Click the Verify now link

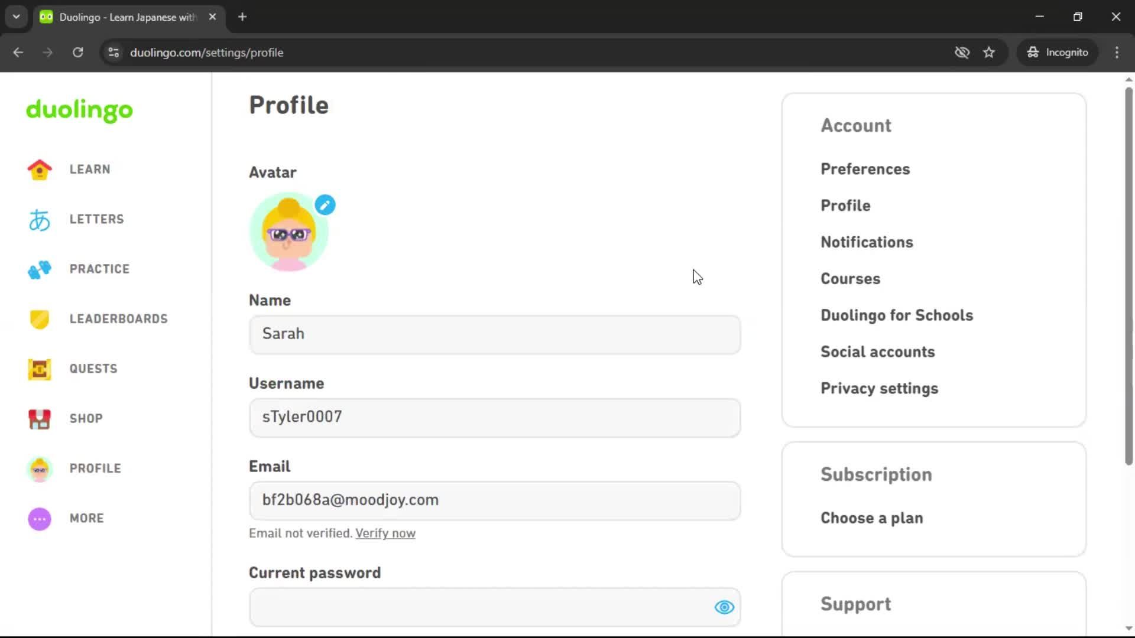(x=385, y=533)
